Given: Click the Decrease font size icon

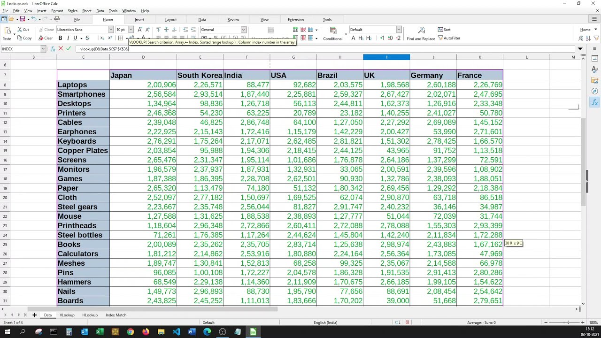Looking at the screenshot, I should tap(147, 30).
